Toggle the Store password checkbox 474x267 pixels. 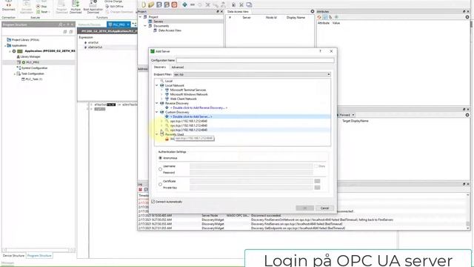click(x=316, y=166)
